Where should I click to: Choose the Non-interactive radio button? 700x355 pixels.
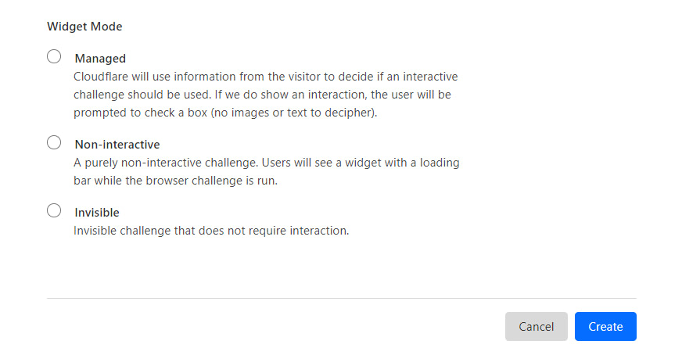pos(54,142)
